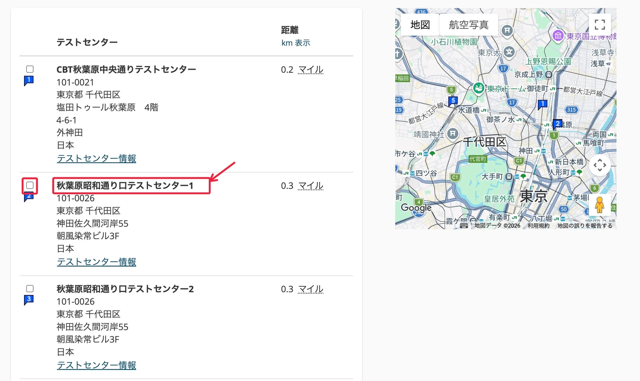This screenshot has height=381, width=640.
Task: Click the flag marker 3 beside テストセンター2
Action: pos(29,300)
